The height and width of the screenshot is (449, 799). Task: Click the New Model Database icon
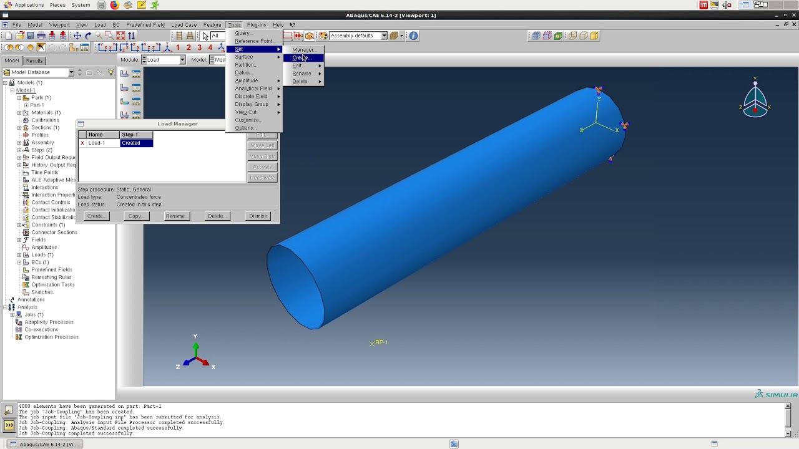tap(9, 36)
